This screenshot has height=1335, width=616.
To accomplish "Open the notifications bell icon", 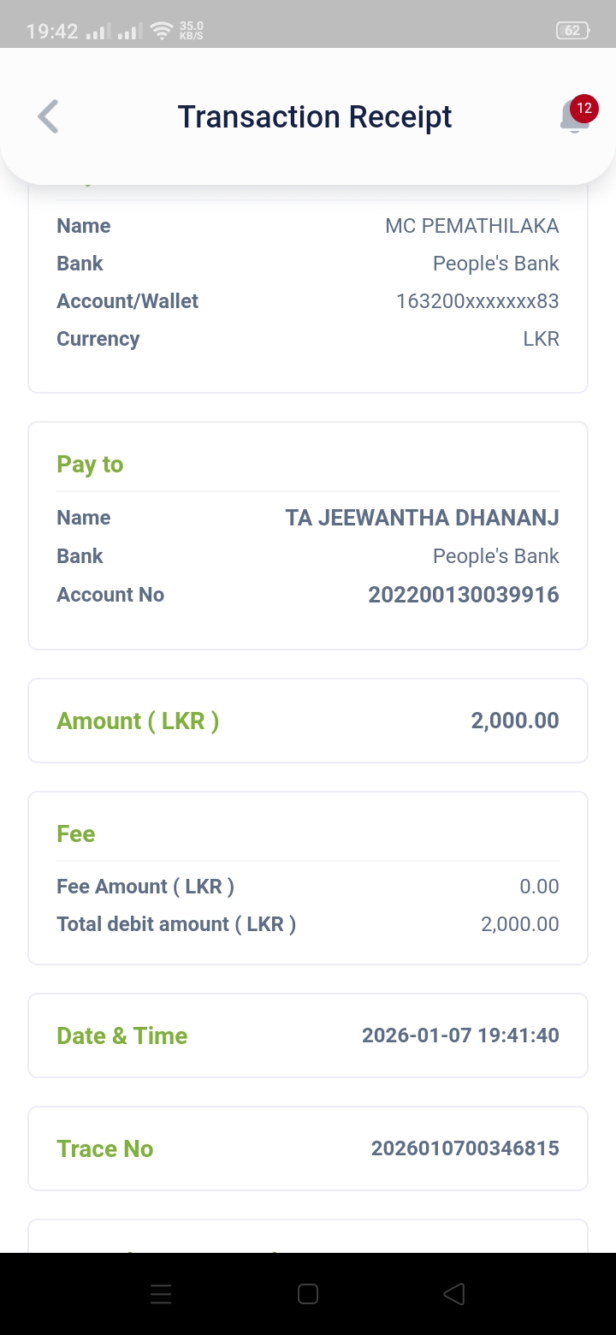I will [575, 116].
